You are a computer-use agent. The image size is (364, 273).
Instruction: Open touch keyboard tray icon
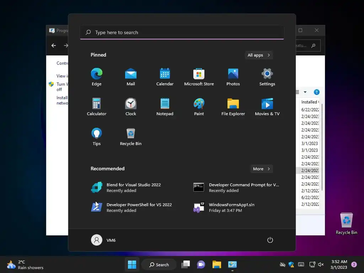[301, 264]
